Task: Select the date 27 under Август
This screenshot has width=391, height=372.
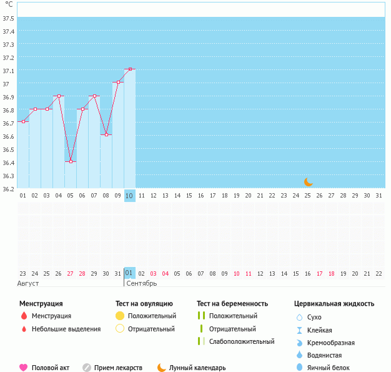Action: coord(70,273)
